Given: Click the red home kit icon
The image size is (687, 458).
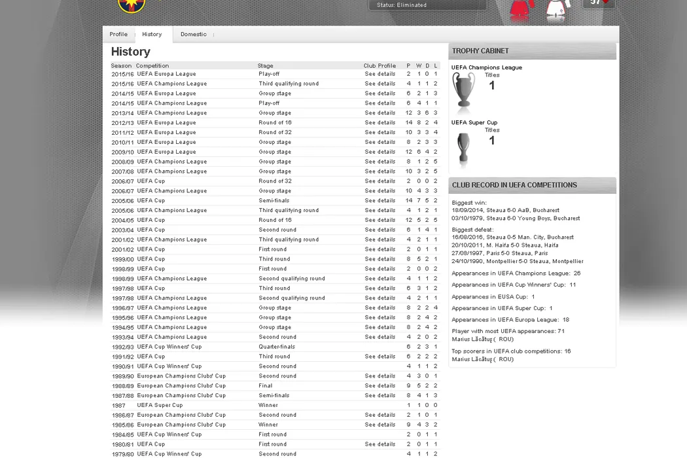Looking at the screenshot, I should (520, 9).
